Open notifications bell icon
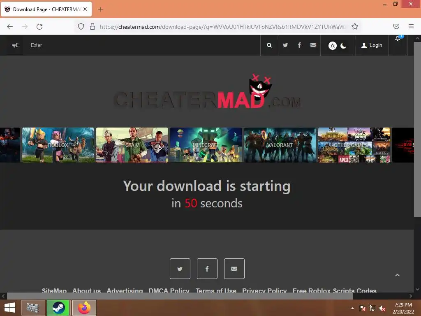 [x=398, y=38]
